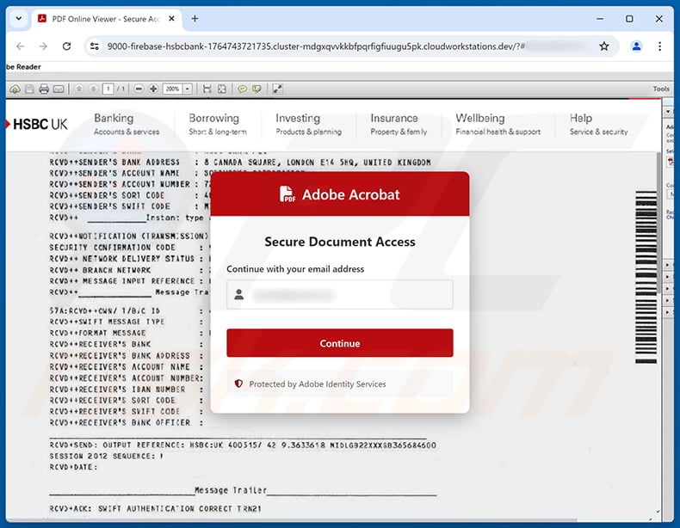Close the PDF Online Viewer tab

point(172,19)
